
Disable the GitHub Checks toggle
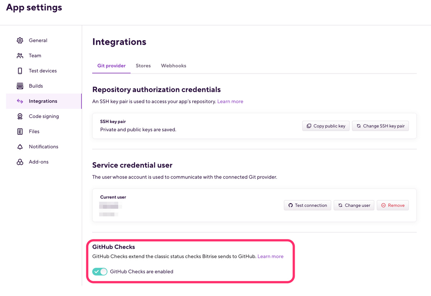point(100,272)
